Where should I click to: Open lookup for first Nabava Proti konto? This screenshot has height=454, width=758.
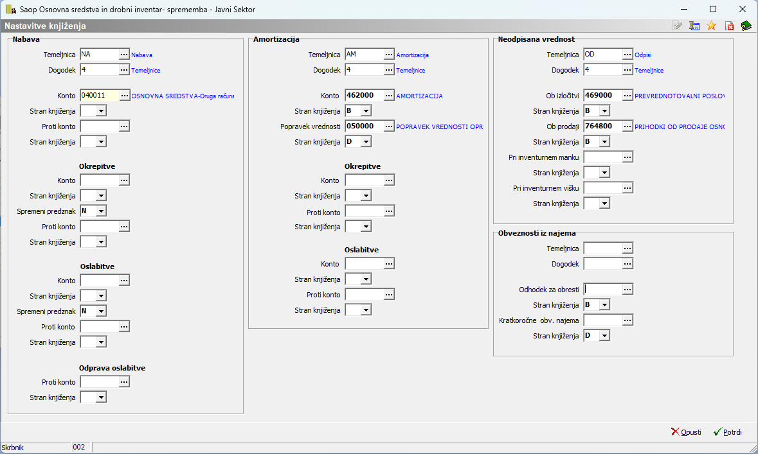[124, 127]
